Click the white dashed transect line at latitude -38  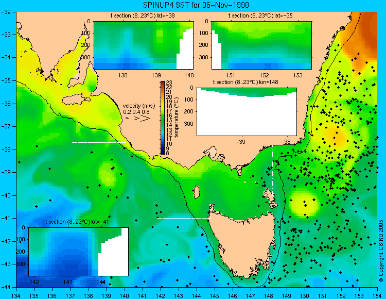(x=99, y=142)
